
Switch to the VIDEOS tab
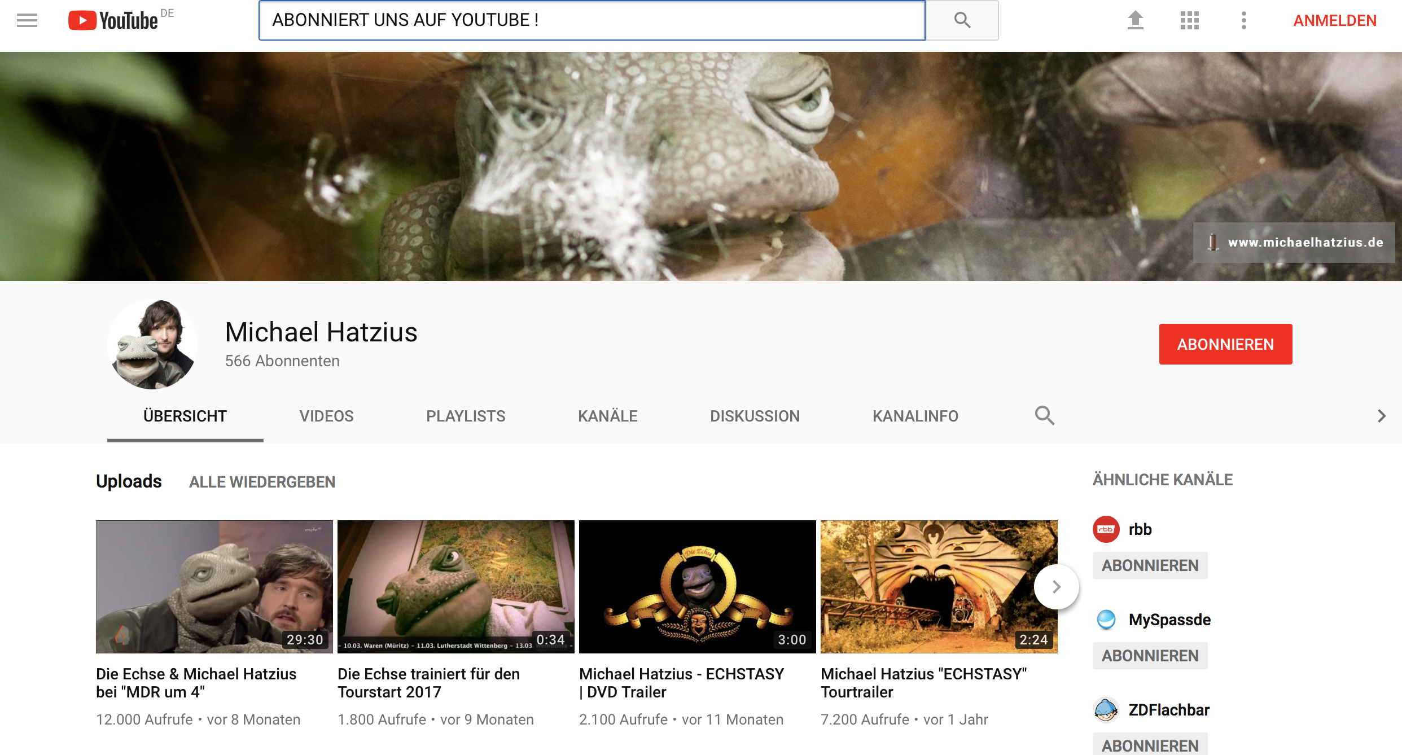326,416
